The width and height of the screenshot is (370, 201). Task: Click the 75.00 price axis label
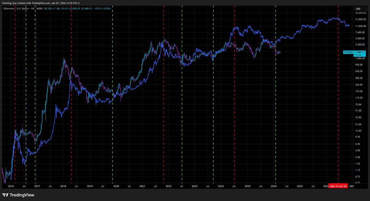coord(358,104)
